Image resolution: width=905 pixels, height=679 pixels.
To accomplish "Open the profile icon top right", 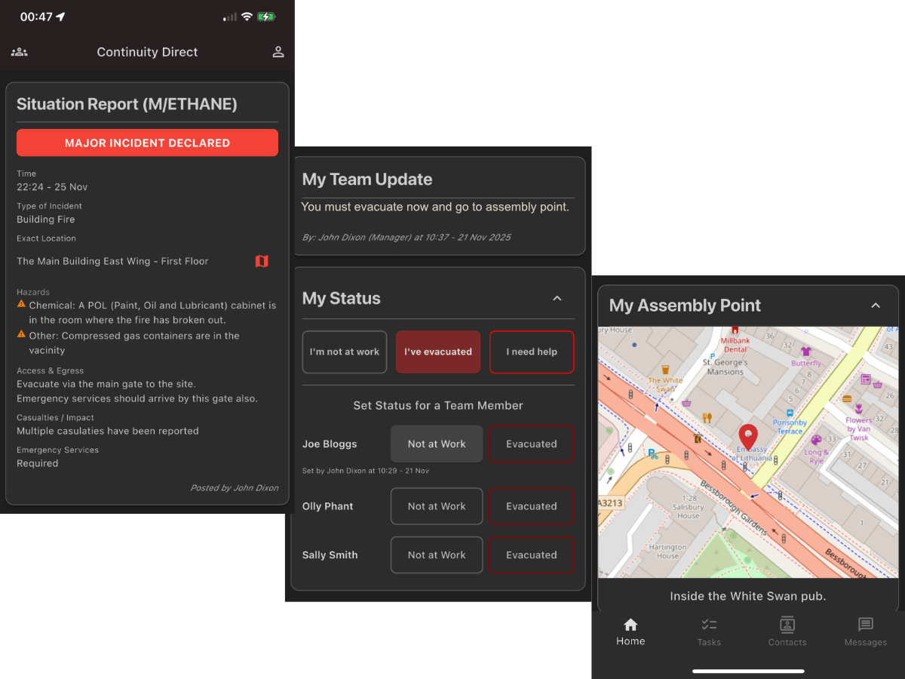I will click(x=278, y=52).
